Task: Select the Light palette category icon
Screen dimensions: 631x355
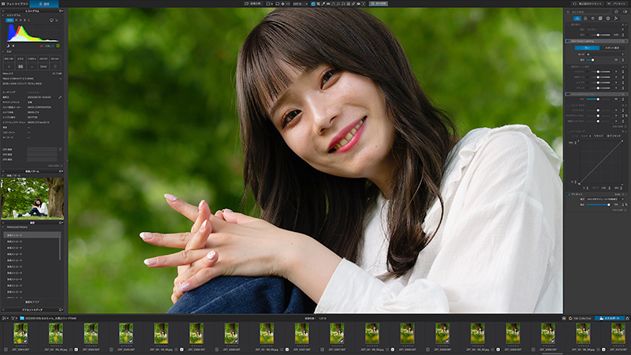Action: (x=577, y=18)
